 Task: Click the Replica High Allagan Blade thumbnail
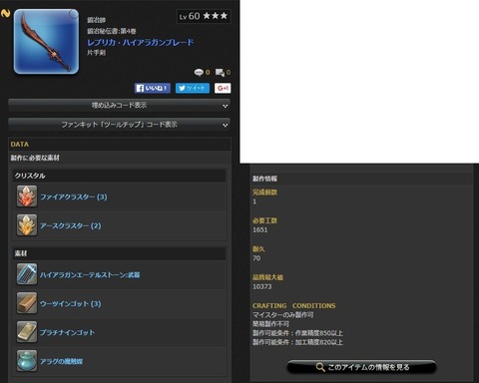coord(46,42)
